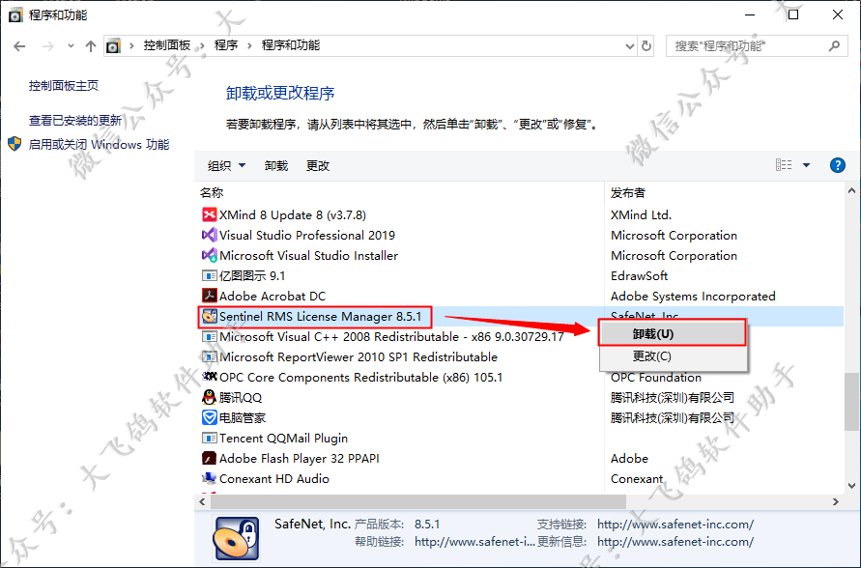Click the 卸载 toolbar button
Screen dimensions: 861x568
tap(276, 165)
